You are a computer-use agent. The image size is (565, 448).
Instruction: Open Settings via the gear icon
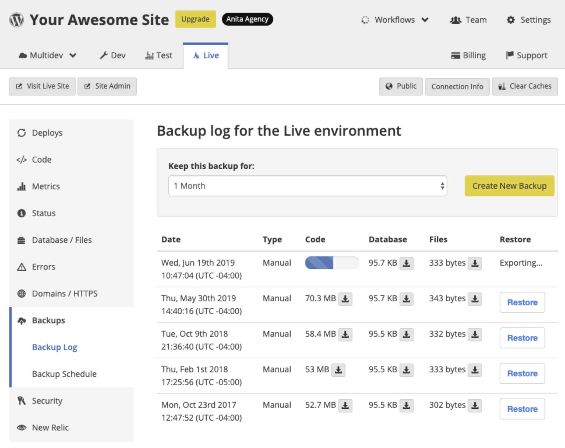click(x=511, y=20)
